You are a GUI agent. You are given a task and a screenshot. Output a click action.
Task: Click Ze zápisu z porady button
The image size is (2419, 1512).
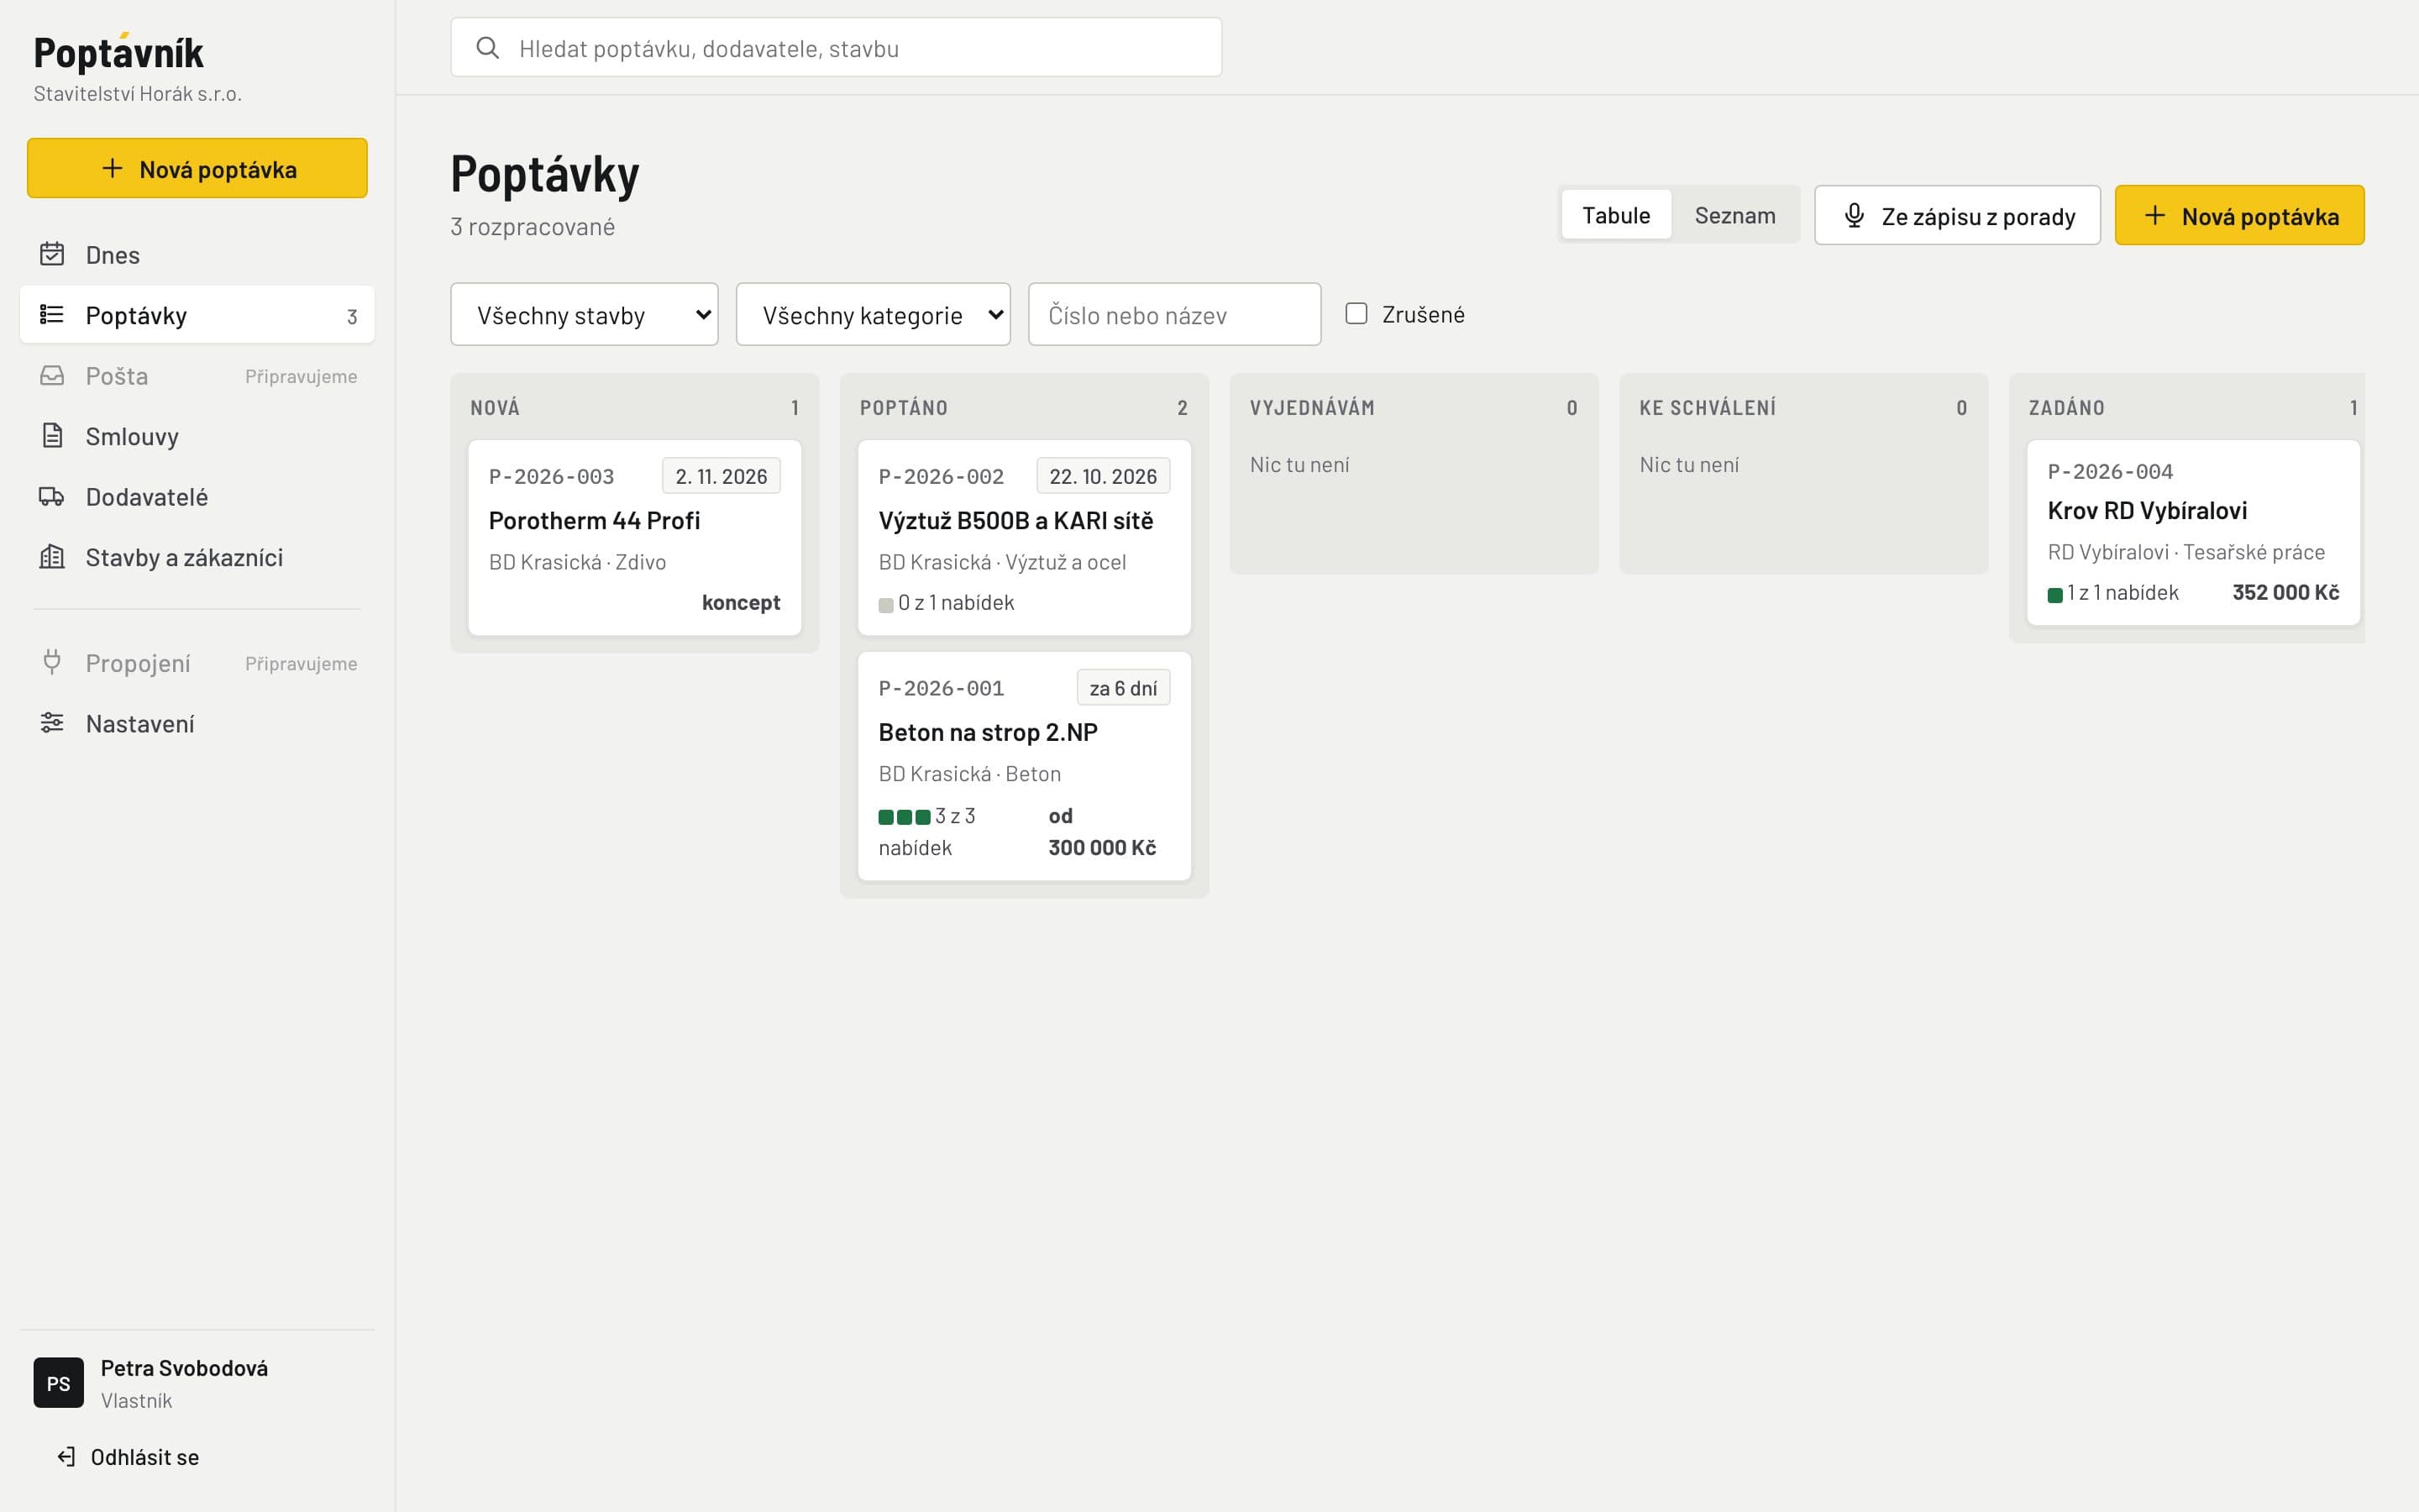click(1957, 216)
